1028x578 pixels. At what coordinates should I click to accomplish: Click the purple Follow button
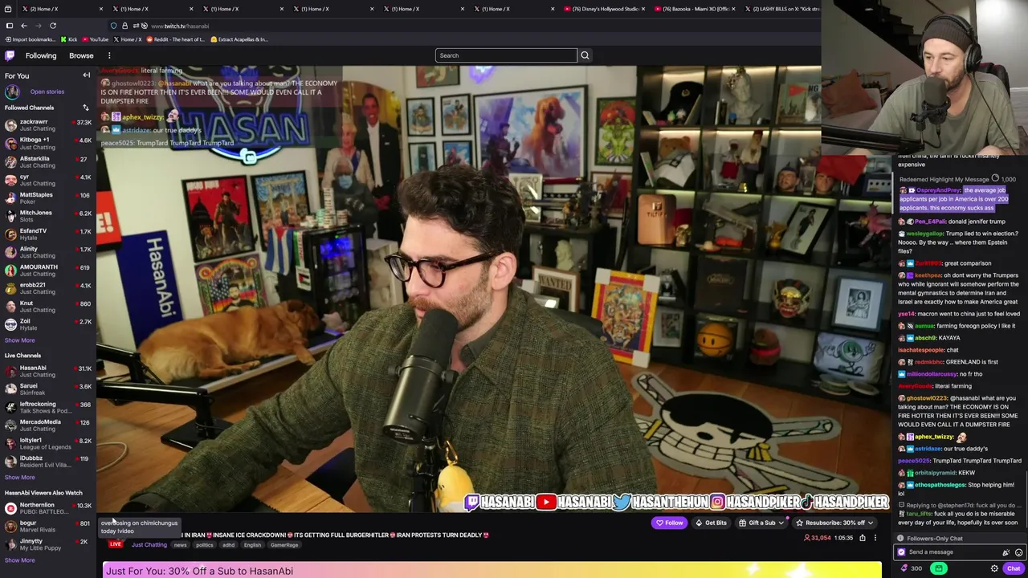coord(669,523)
